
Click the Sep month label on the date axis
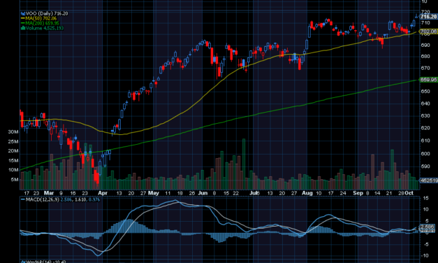pos(358,193)
